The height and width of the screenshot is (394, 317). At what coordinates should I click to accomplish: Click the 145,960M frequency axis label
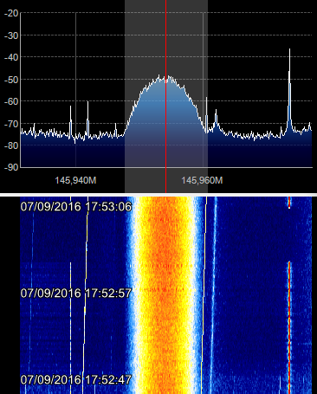[202, 180]
